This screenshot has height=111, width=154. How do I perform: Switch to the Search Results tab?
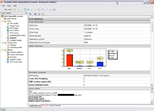(55, 106)
